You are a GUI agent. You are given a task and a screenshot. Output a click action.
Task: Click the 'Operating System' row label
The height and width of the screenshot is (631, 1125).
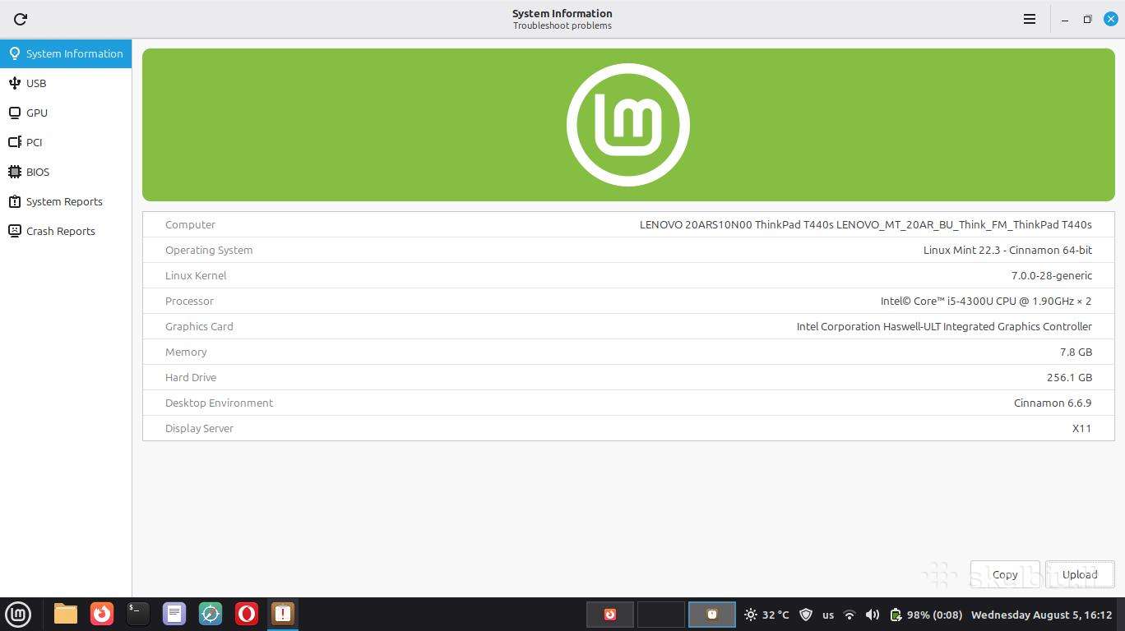(209, 250)
